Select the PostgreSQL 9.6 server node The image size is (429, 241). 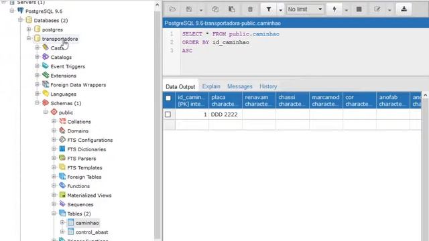44,11
